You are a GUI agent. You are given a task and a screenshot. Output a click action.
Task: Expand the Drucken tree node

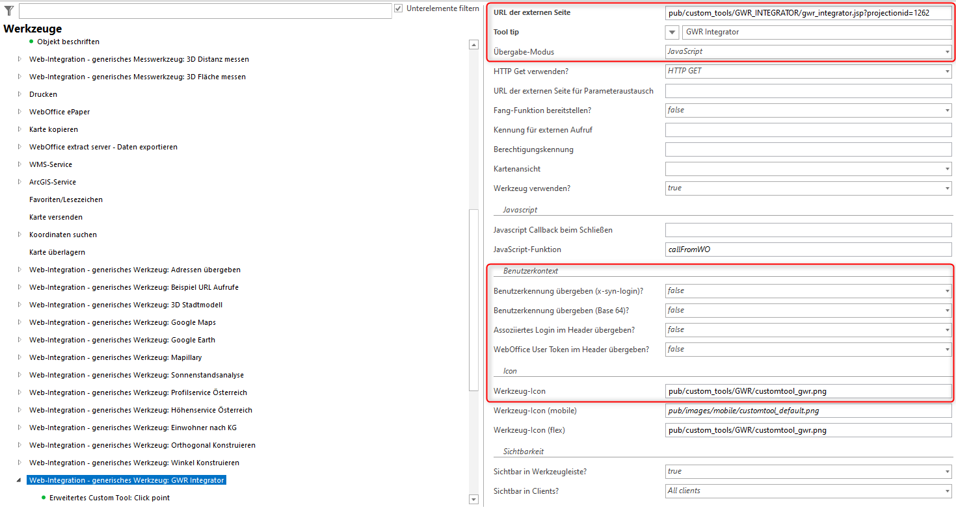[19, 94]
